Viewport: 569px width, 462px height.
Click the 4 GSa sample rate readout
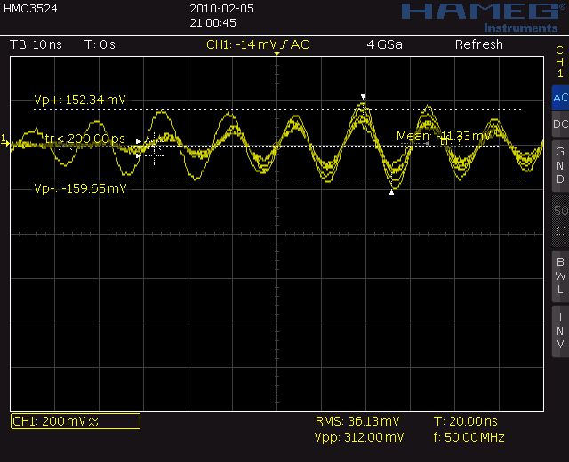[384, 44]
